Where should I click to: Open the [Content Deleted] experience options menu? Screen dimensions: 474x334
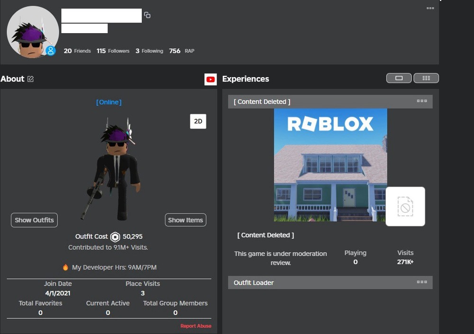422,101
